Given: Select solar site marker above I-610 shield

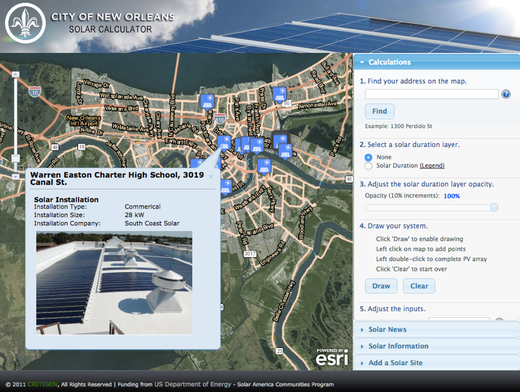Looking at the screenshot, I should click(207, 101).
